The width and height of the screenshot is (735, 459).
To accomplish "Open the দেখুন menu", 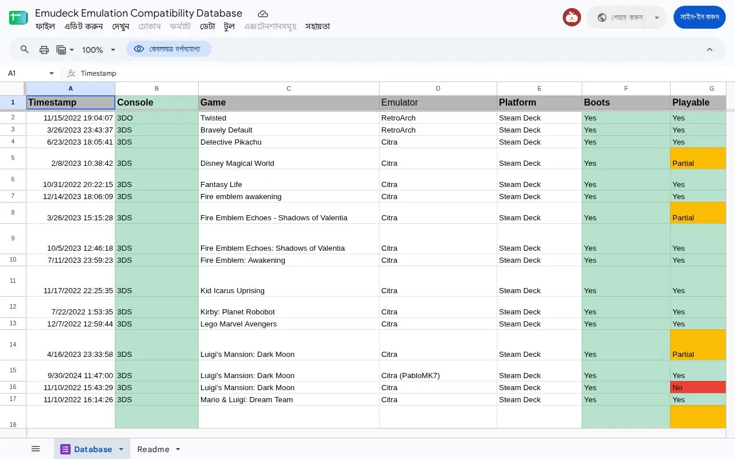I will (121, 26).
